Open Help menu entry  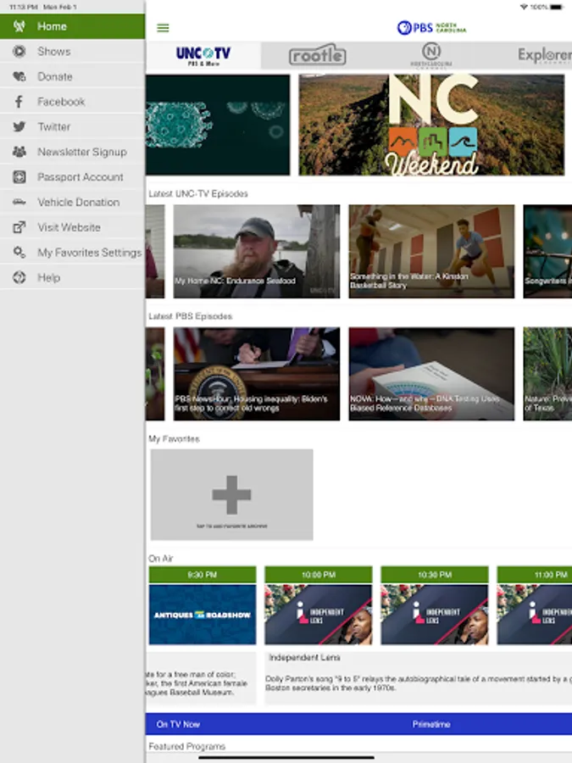[73, 277]
